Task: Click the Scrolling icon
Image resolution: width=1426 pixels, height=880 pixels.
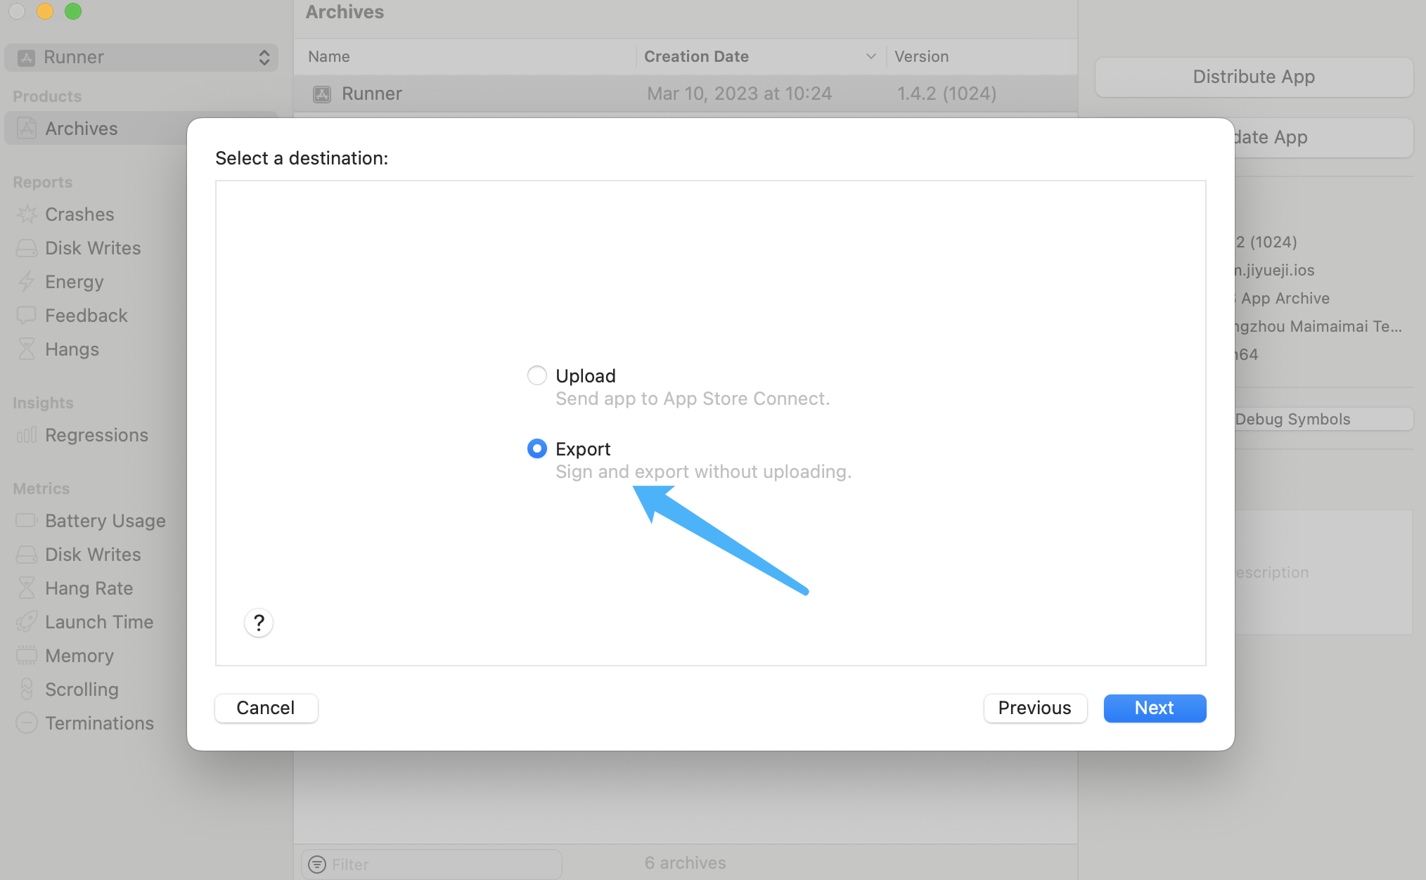Action: point(27,690)
